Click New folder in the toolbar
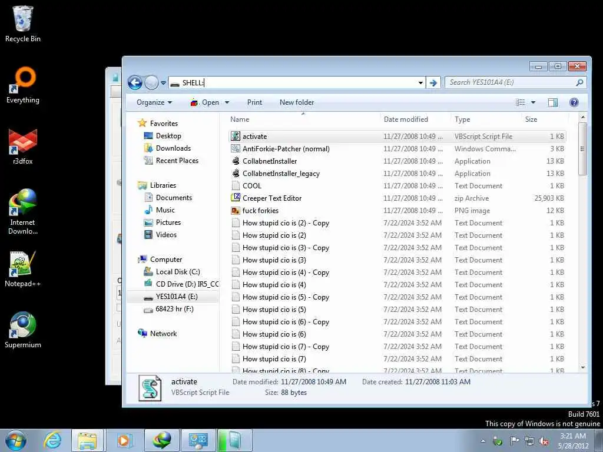Screen dimensions: 603x452 (x=297, y=102)
